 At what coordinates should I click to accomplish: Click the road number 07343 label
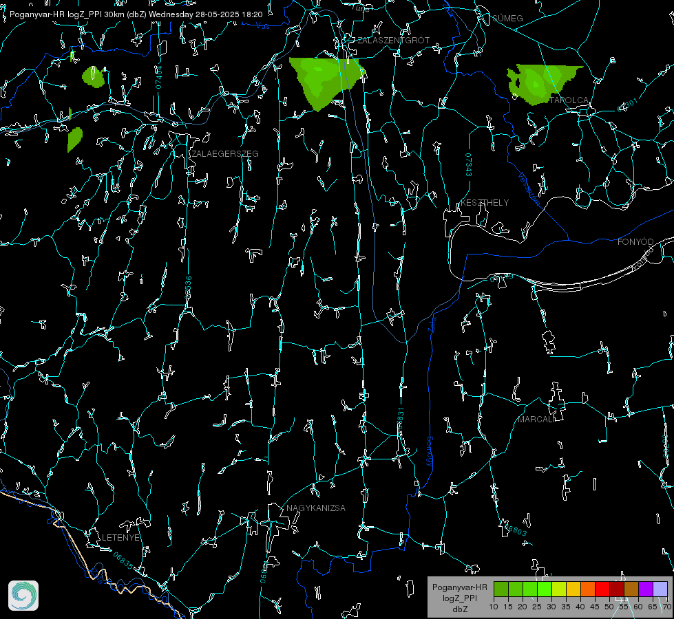469,165
